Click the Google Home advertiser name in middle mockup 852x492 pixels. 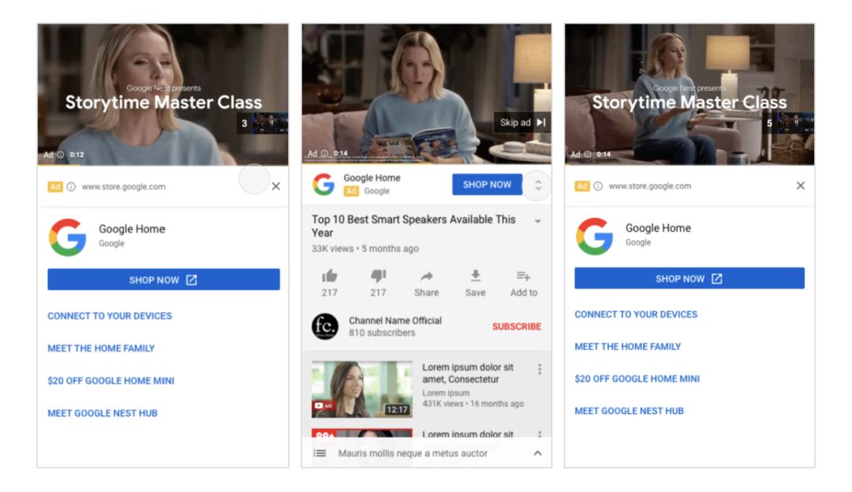click(x=372, y=178)
